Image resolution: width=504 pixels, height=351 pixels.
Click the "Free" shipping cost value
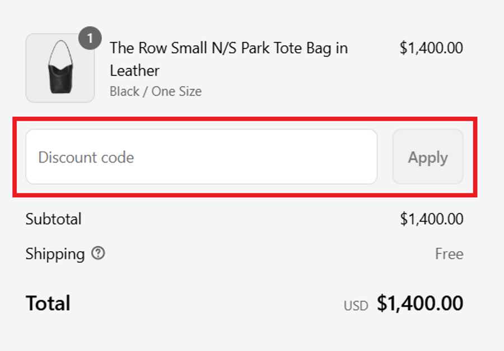click(449, 254)
